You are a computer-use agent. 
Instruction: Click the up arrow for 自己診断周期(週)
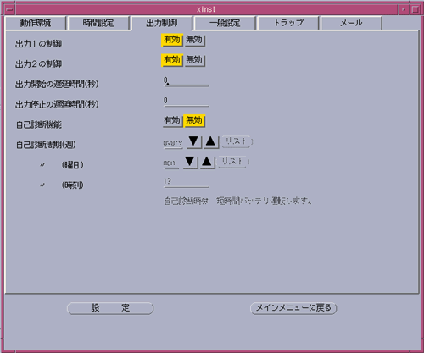click(211, 141)
